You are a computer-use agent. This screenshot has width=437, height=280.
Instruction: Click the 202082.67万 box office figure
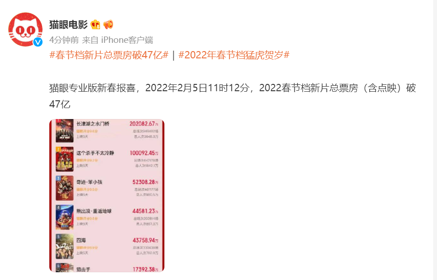[144, 124]
